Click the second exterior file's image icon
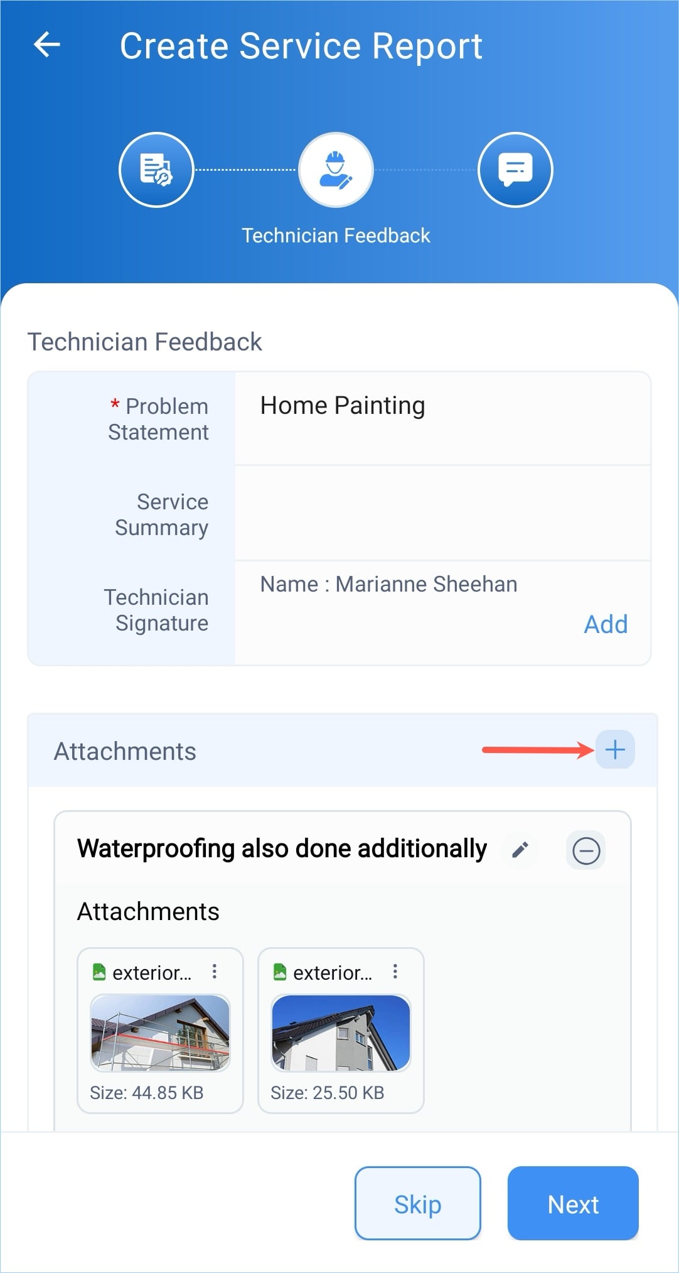Screen dimensions: 679x1273 [x=280, y=972]
